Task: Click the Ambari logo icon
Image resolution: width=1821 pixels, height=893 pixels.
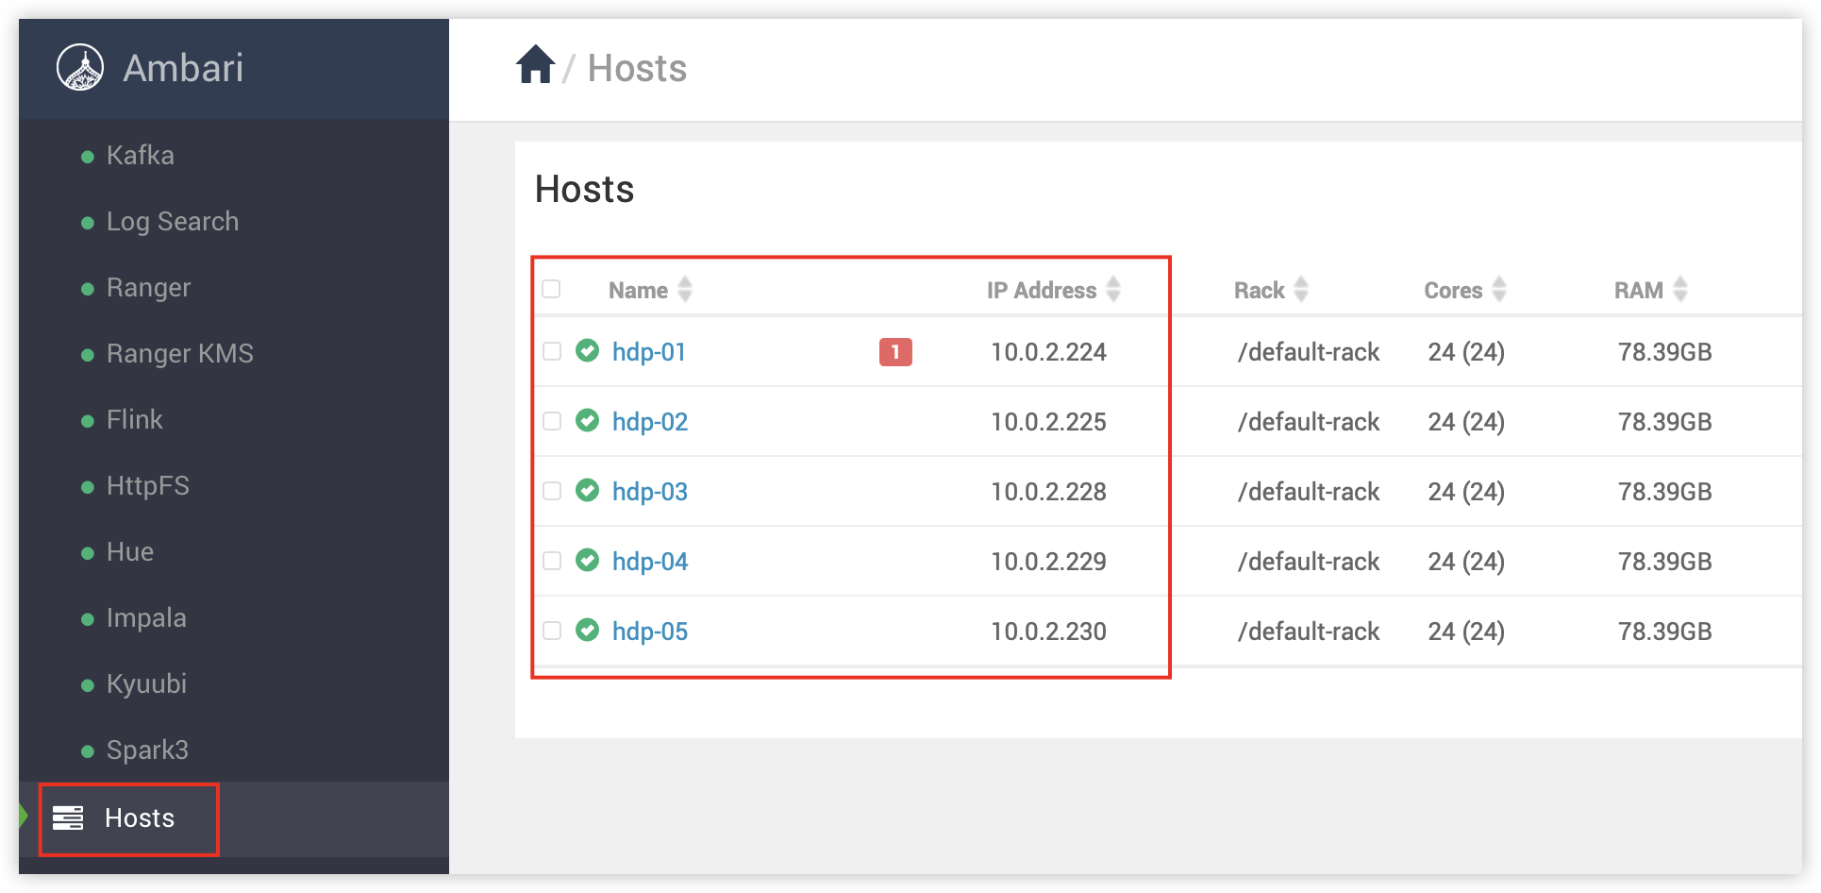Action: coord(83,67)
